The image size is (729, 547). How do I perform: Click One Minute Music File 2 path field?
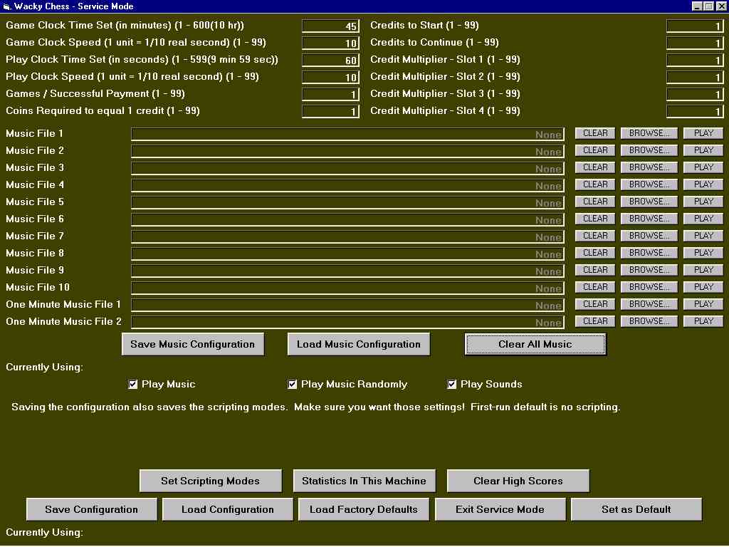347,323
